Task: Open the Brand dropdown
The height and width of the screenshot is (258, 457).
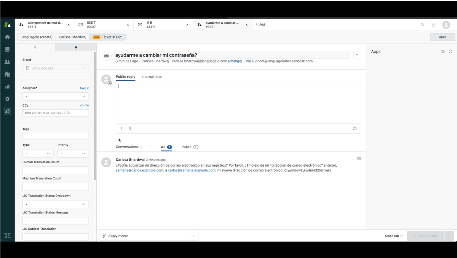Action: pyautogui.click(x=56, y=68)
